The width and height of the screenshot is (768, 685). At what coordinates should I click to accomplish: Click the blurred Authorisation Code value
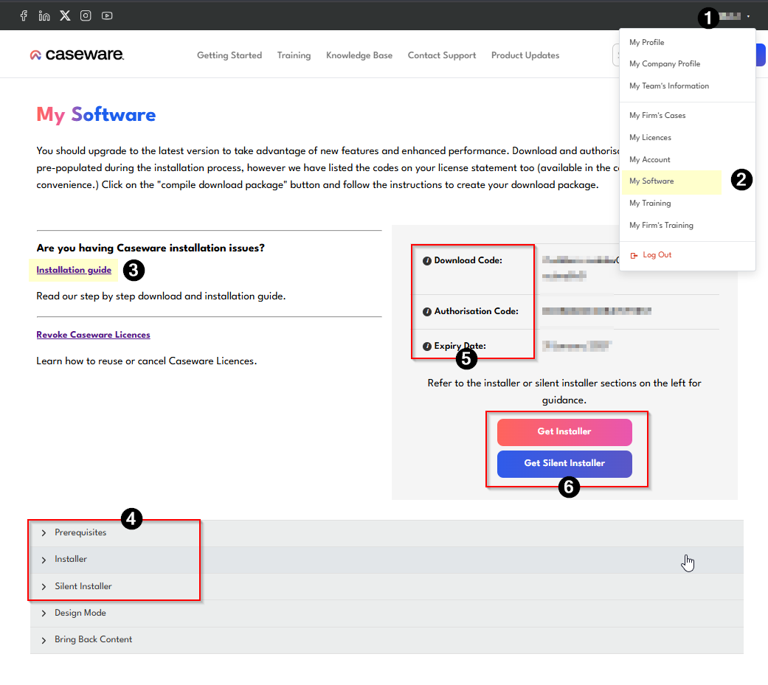pyautogui.click(x=597, y=311)
